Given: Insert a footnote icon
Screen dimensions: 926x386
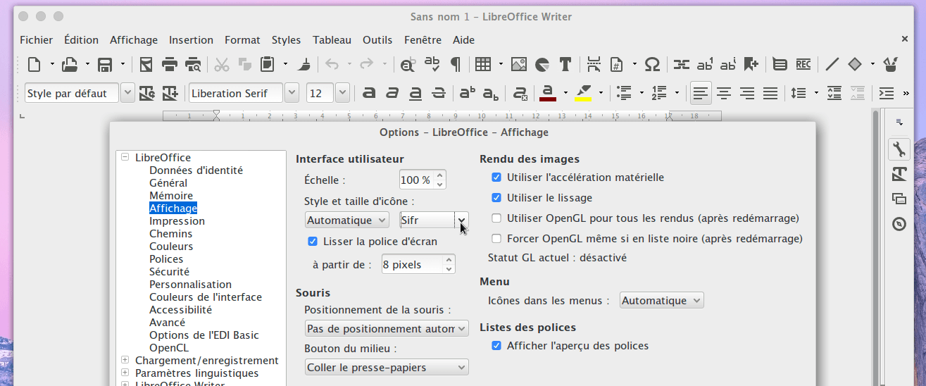Looking at the screenshot, I should [x=705, y=65].
